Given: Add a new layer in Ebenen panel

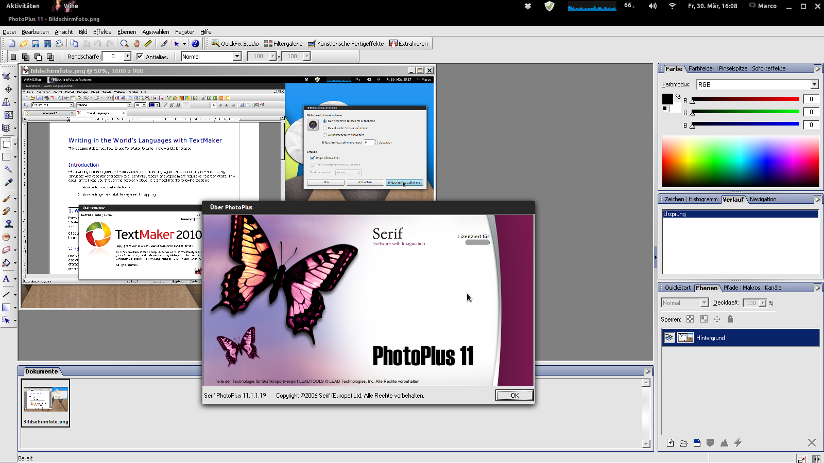Looking at the screenshot, I should [670, 443].
